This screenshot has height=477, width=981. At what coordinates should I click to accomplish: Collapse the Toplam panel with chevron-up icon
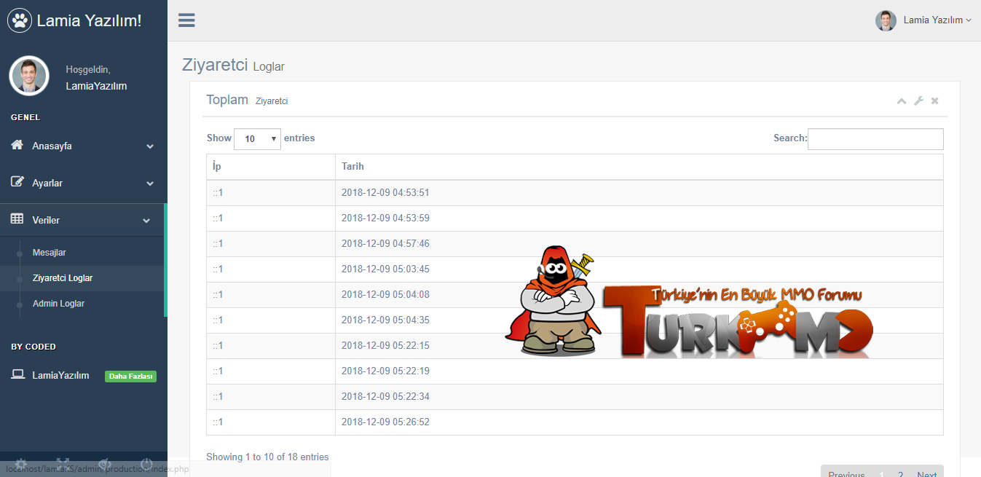point(902,101)
